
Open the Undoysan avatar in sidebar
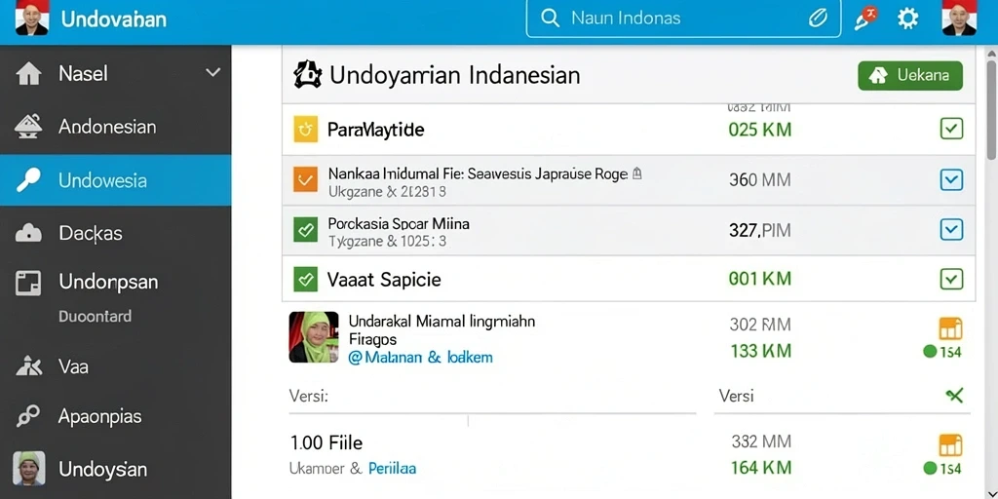(x=29, y=469)
